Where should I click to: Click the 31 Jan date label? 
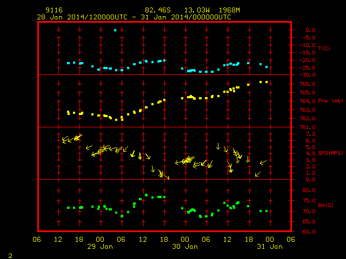coord(270,247)
